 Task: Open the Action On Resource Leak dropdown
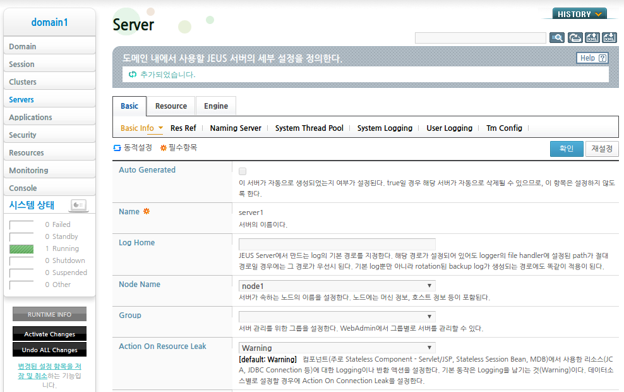click(337, 348)
